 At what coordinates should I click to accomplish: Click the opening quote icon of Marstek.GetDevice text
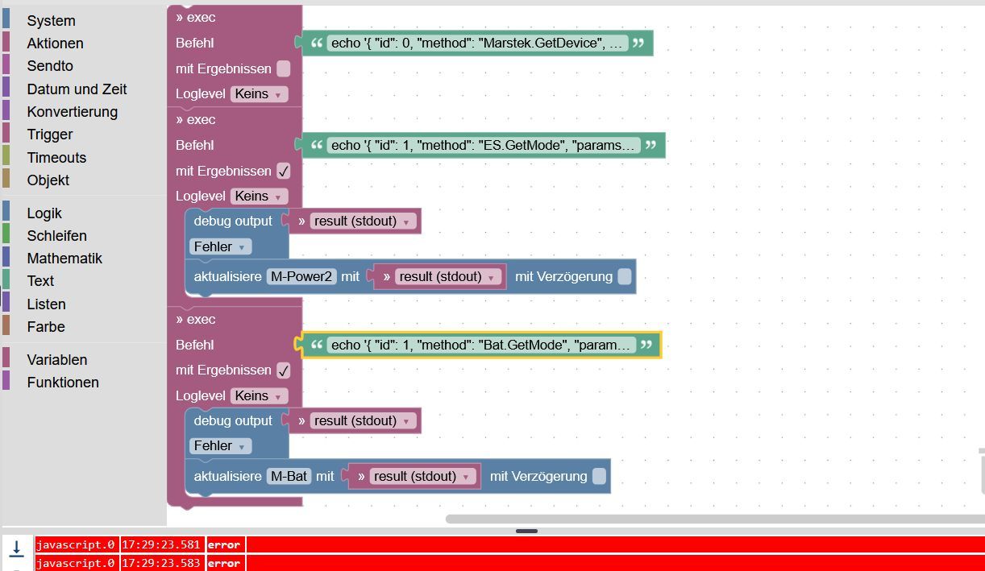click(317, 43)
